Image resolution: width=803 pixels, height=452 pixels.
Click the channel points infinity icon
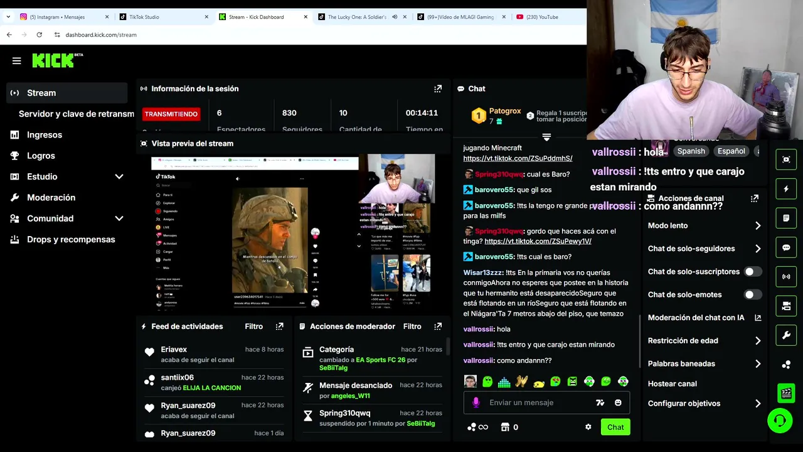477,427
